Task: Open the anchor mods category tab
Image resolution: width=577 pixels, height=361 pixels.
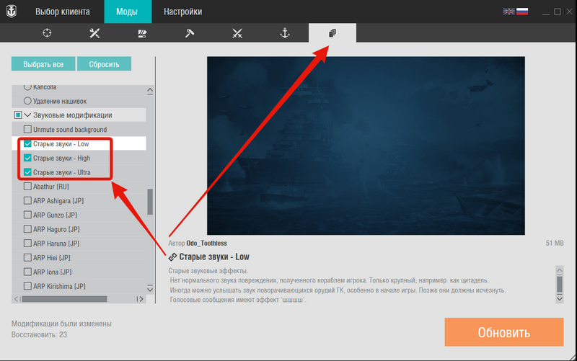Action: [285, 33]
